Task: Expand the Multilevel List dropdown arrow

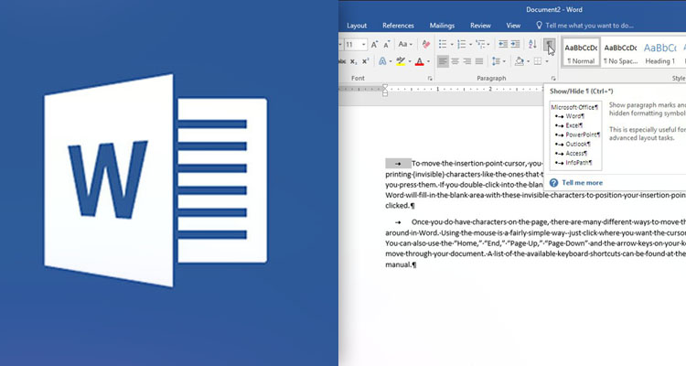Action: (x=488, y=44)
